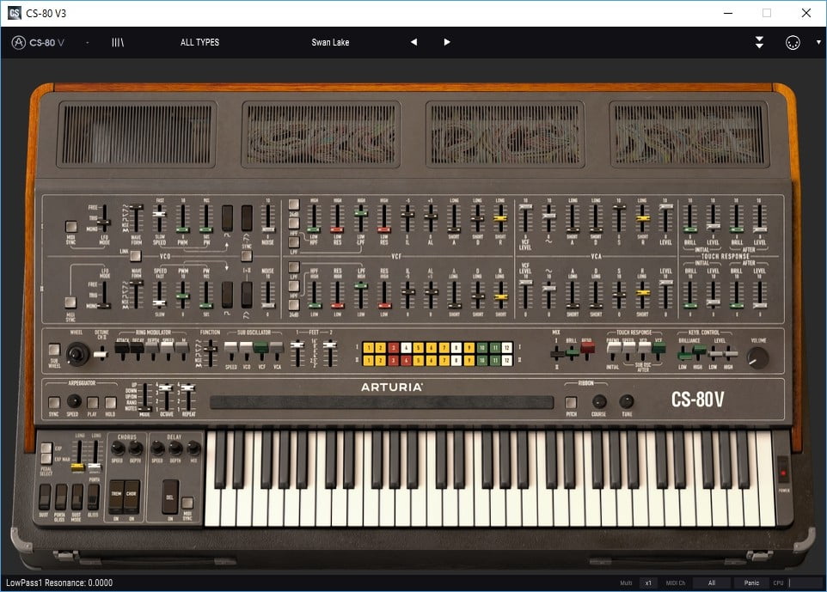827x592 pixels.
Task: Click the Chorus Speed knob
Action: click(x=118, y=449)
